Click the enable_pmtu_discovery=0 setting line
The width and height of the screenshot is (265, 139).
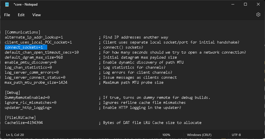30,63
